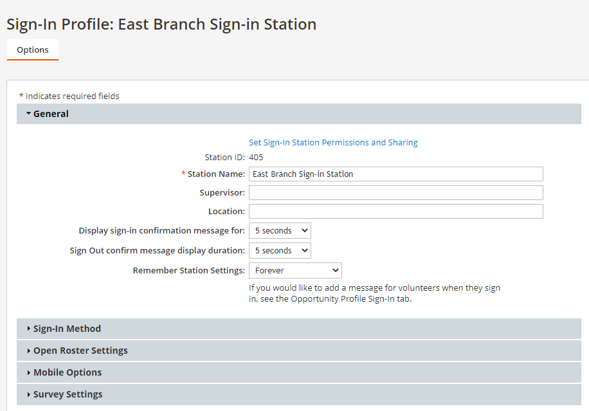589x411 pixels.
Task: Click inside the Station Name field
Action: tap(395, 174)
